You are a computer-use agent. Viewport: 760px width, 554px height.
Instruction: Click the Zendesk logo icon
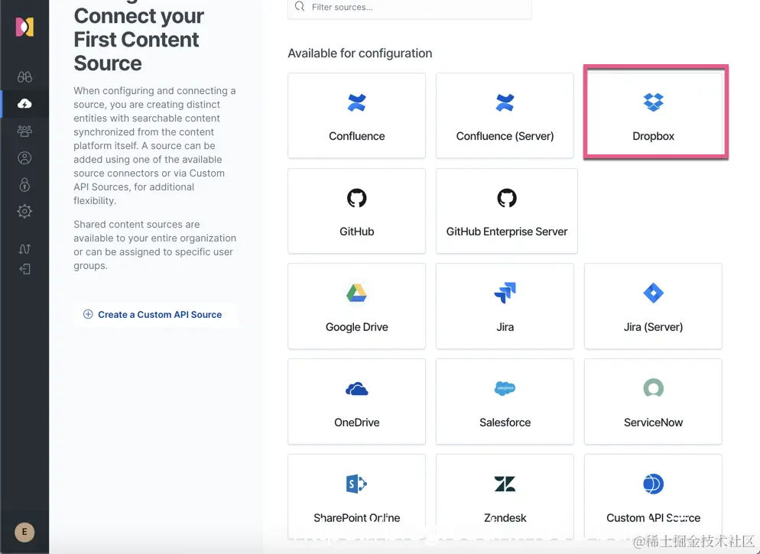coord(505,484)
